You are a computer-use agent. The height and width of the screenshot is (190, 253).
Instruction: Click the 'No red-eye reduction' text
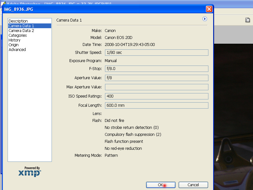(x=123, y=149)
